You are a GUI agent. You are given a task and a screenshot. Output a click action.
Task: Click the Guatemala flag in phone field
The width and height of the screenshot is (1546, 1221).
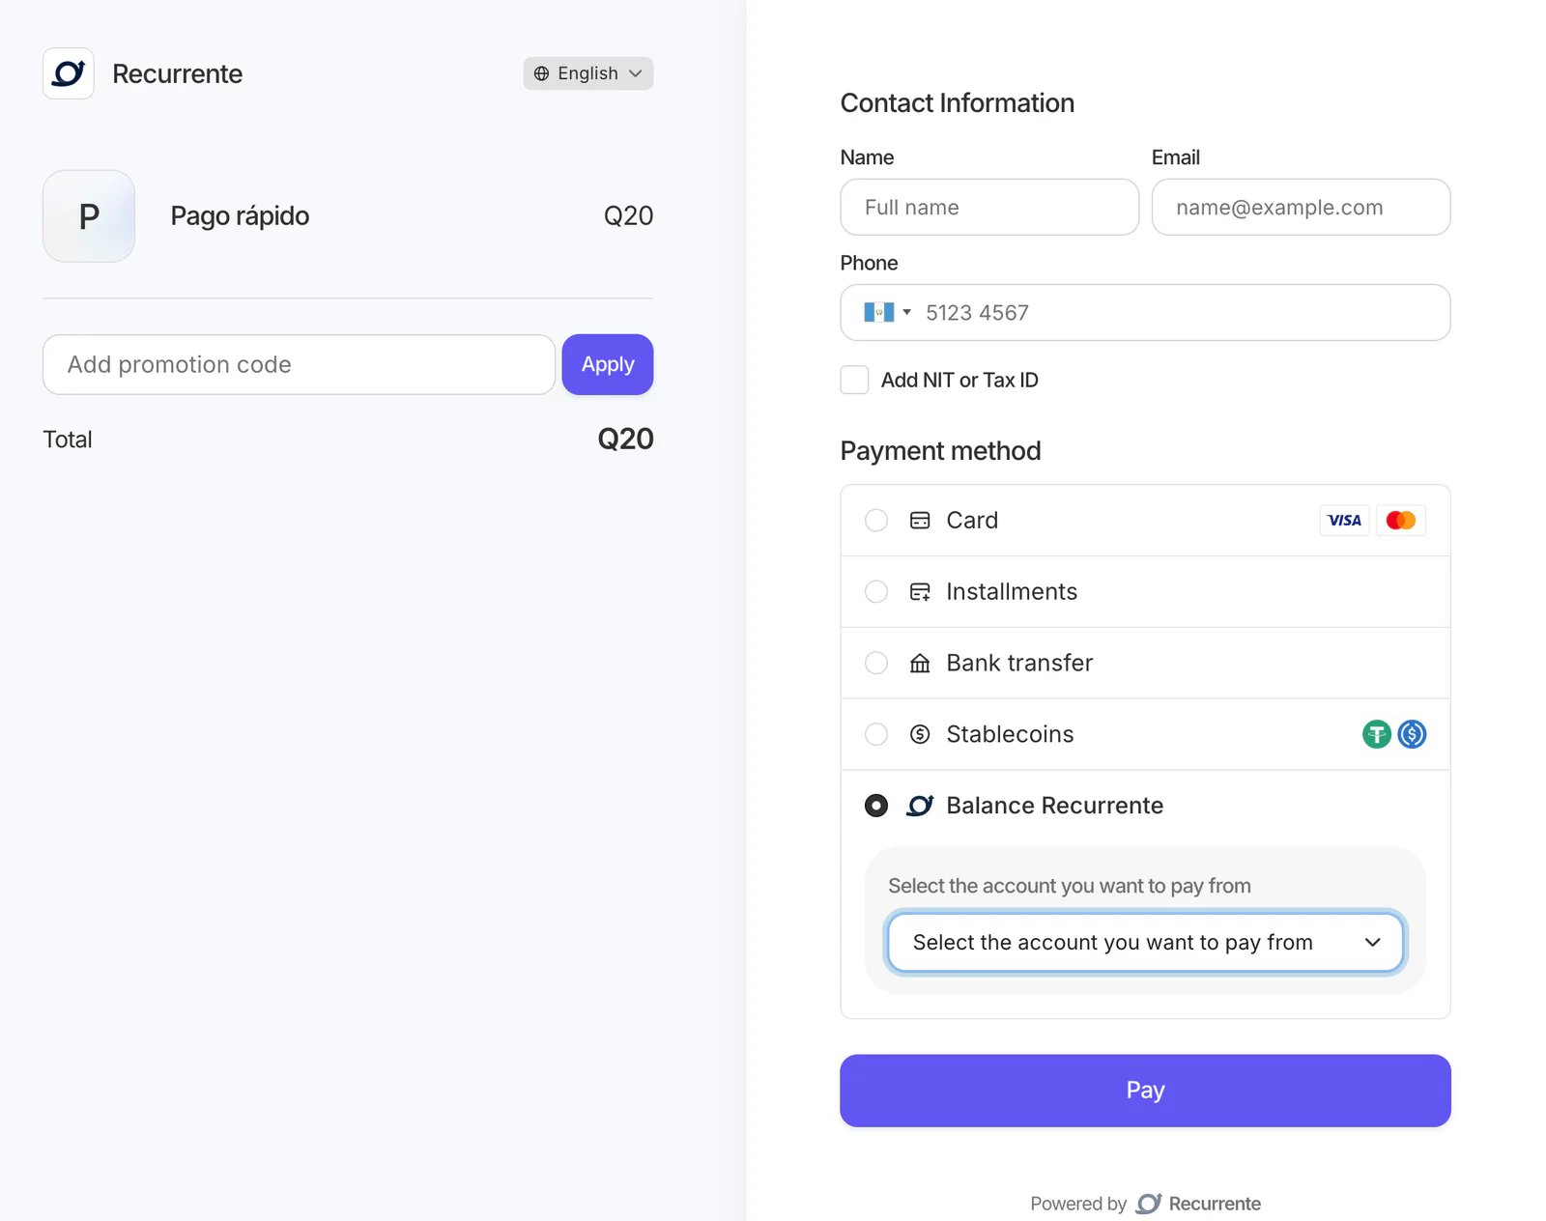click(878, 312)
